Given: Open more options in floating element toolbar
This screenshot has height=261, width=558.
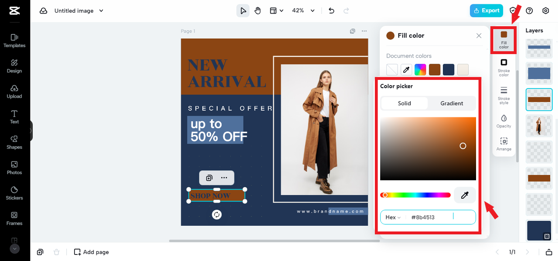Looking at the screenshot, I should coord(224,178).
